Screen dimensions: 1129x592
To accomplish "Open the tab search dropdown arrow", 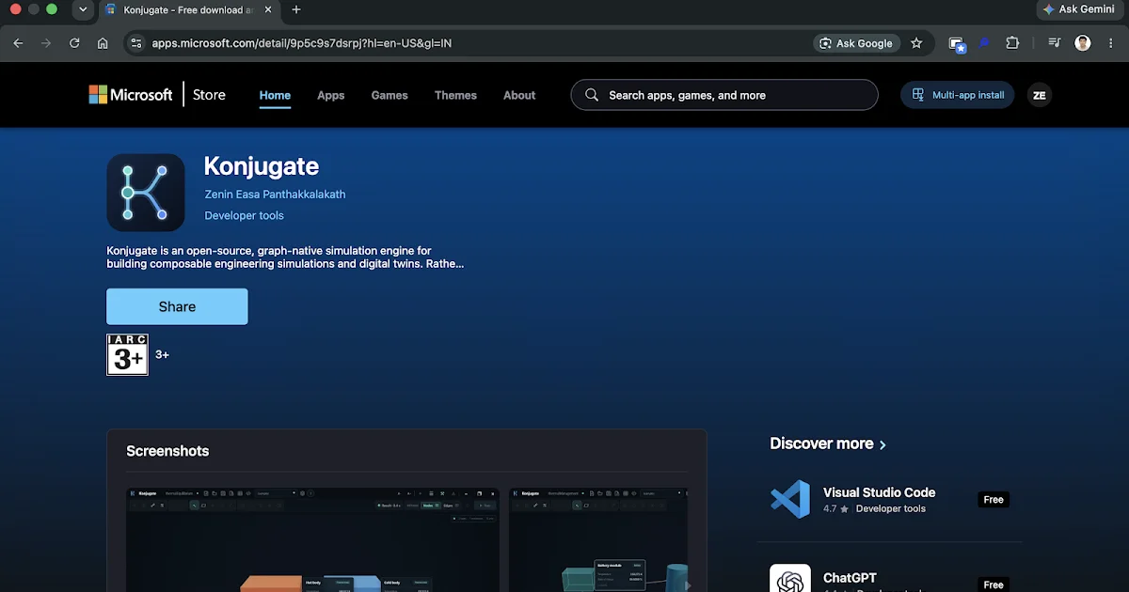I will pyautogui.click(x=83, y=9).
